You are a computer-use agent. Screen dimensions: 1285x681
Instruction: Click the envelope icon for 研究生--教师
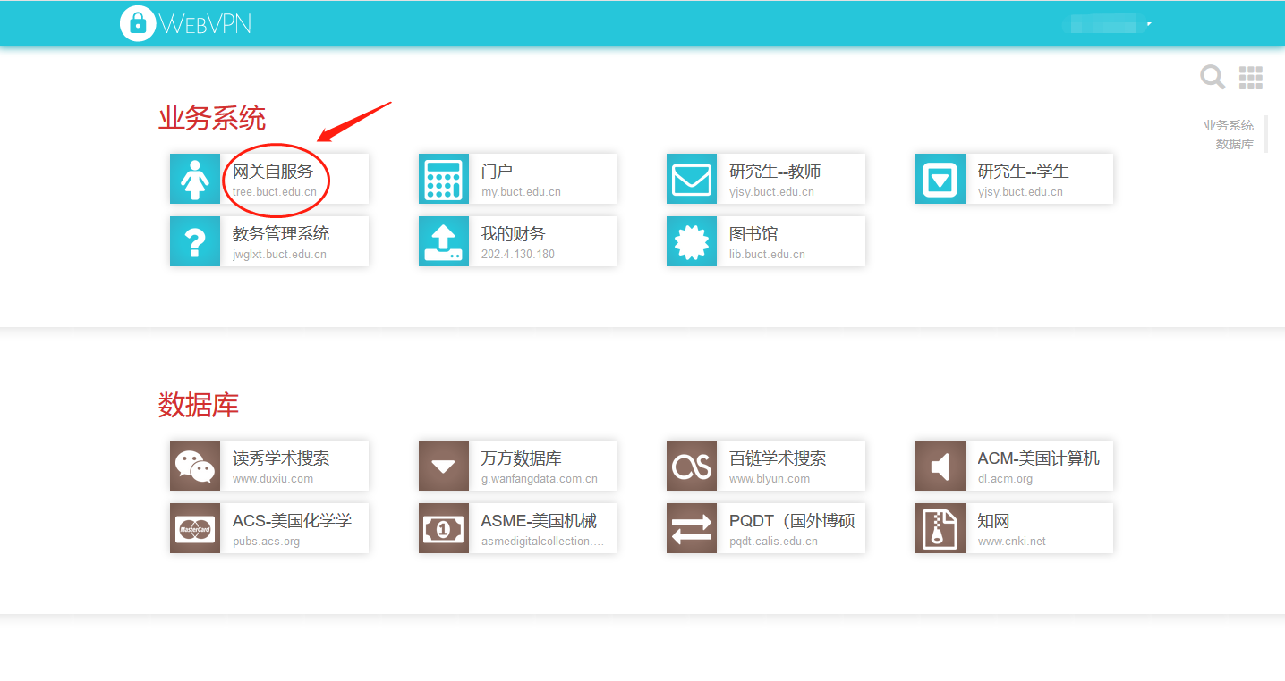(692, 179)
